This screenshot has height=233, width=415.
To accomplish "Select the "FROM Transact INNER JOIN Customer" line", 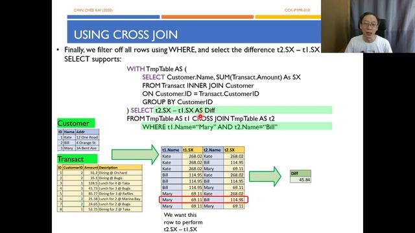I will pyautogui.click(x=198, y=85).
